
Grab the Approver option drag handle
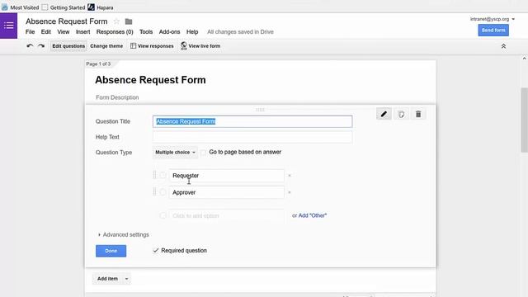click(x=154, y=191)
